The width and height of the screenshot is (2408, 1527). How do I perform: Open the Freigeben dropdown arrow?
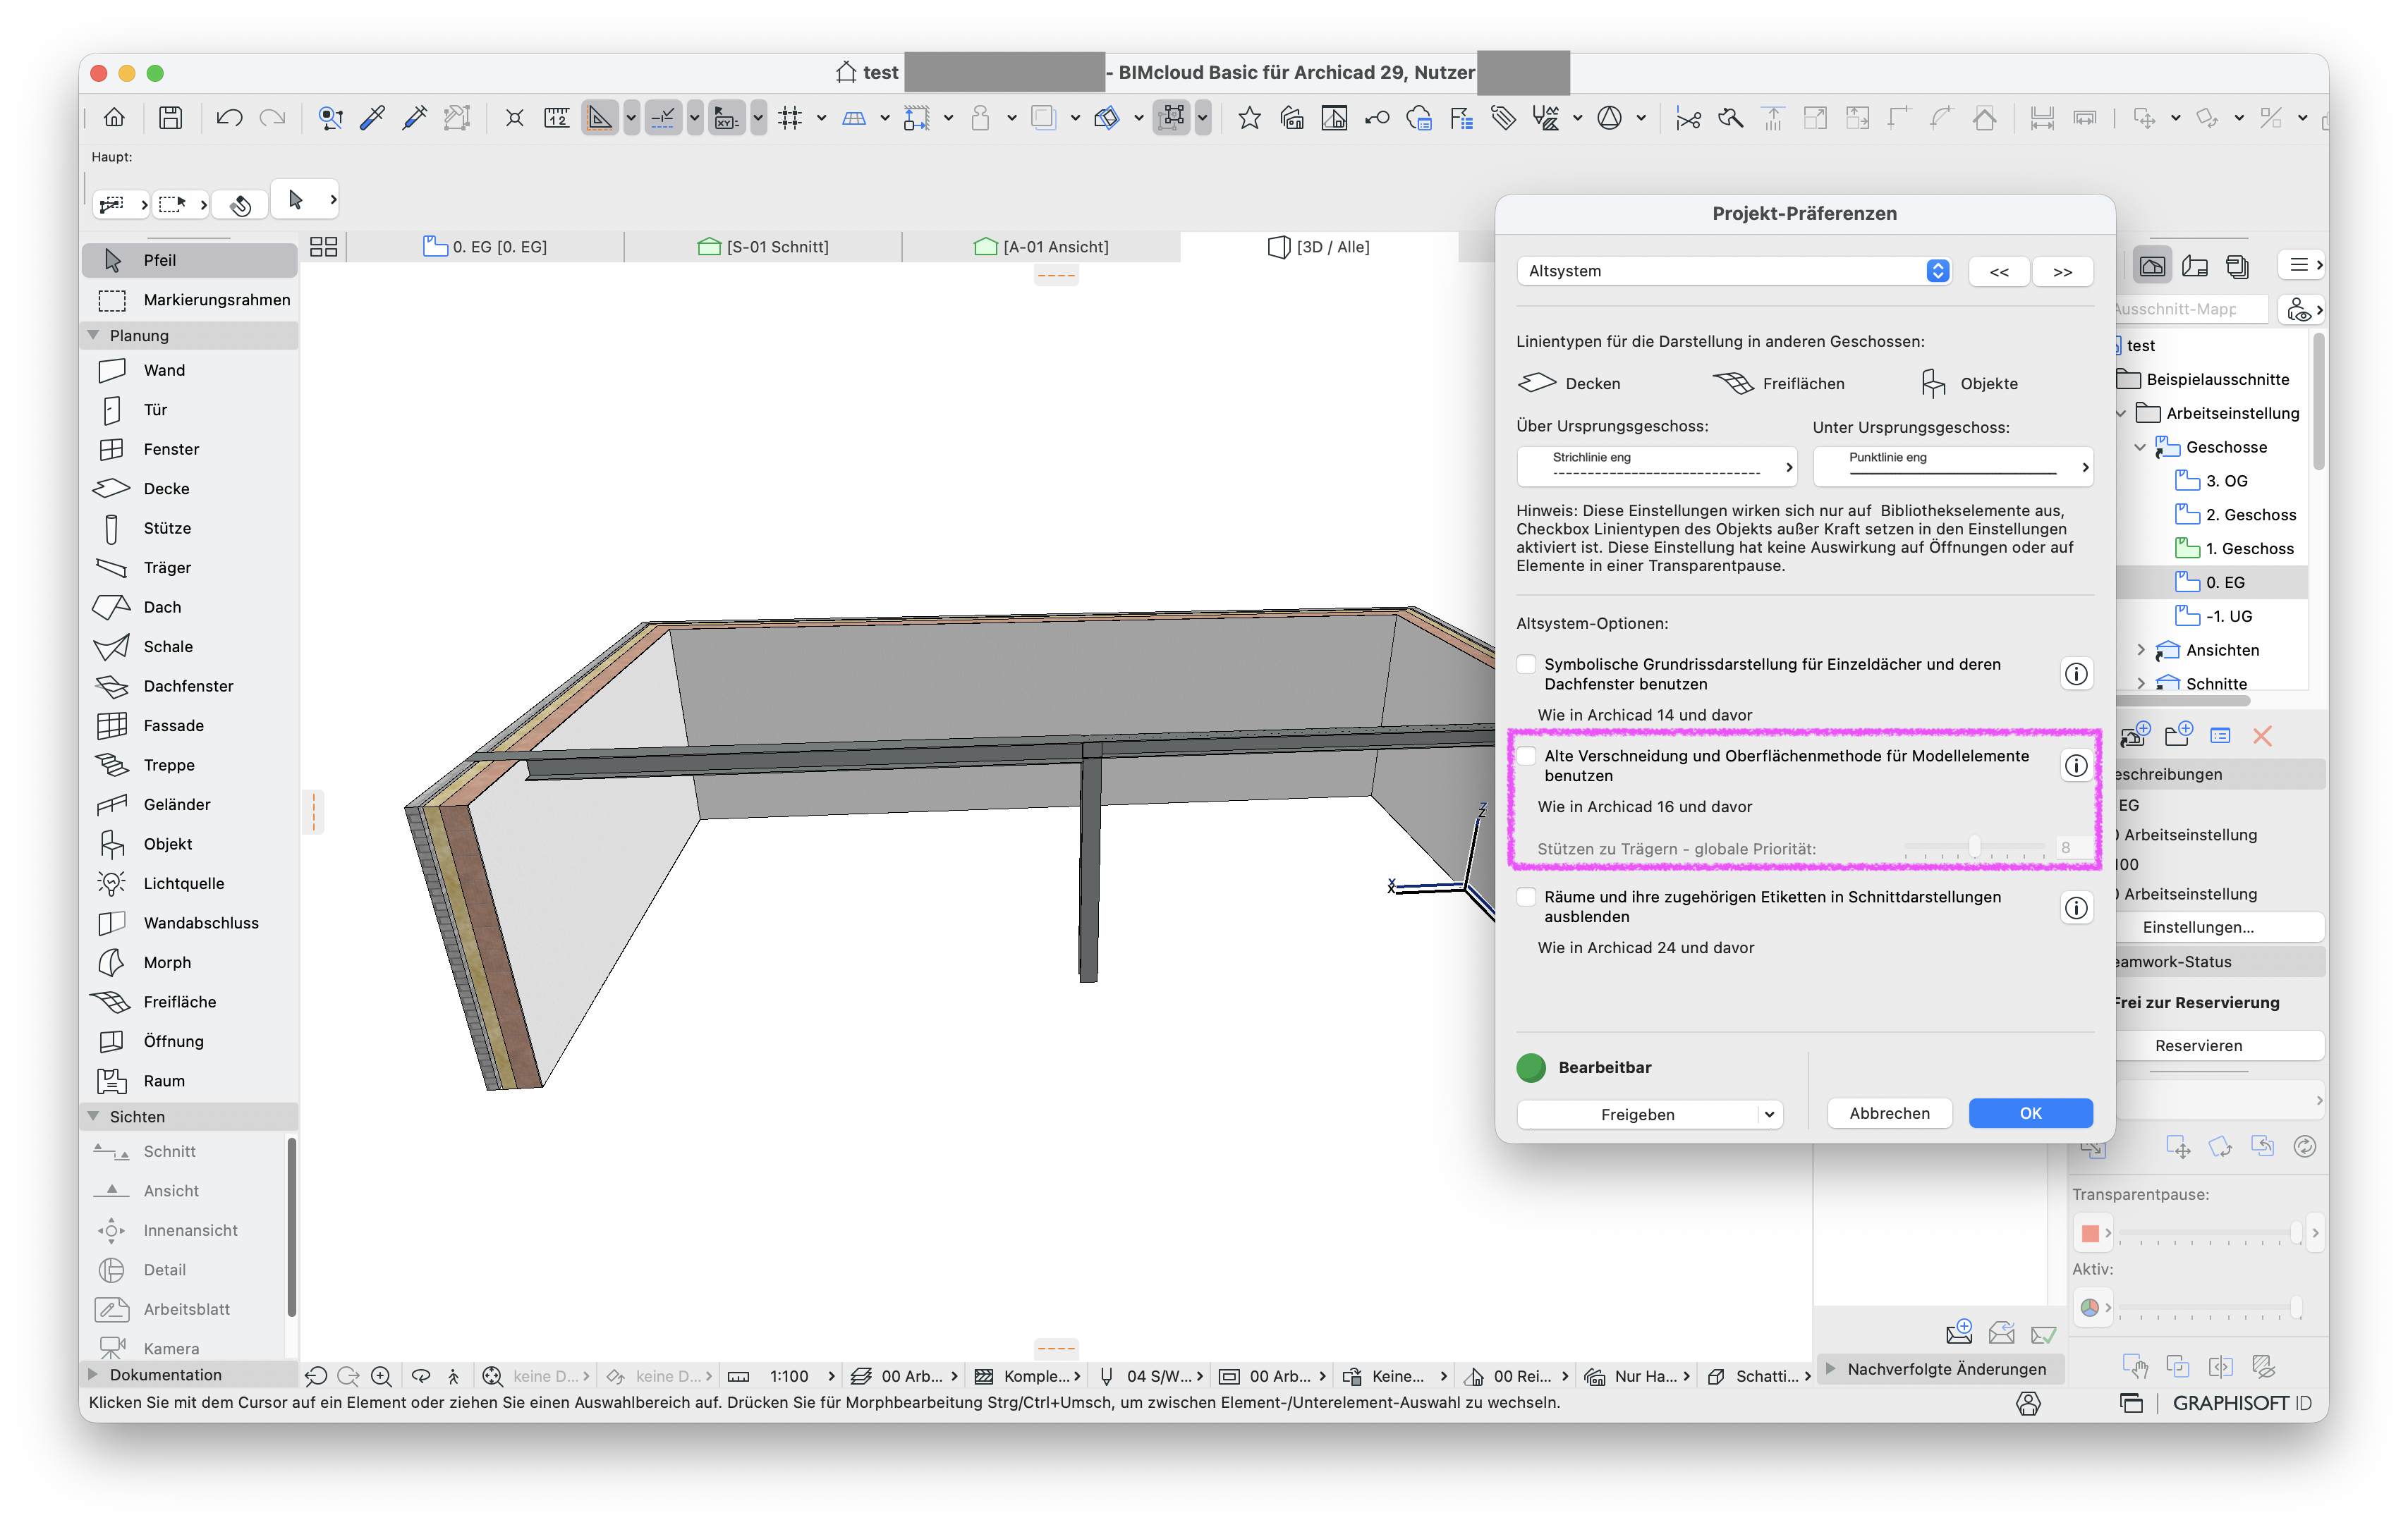[1769, 1115]
